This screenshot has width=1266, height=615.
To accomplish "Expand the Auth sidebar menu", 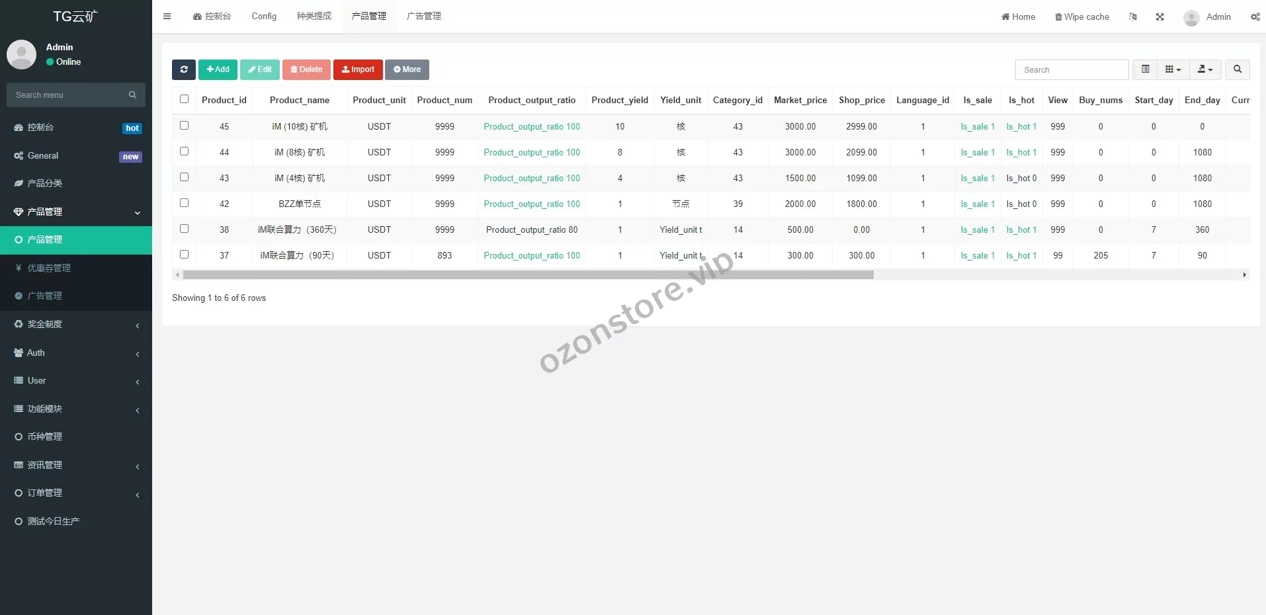I will 76,353.
